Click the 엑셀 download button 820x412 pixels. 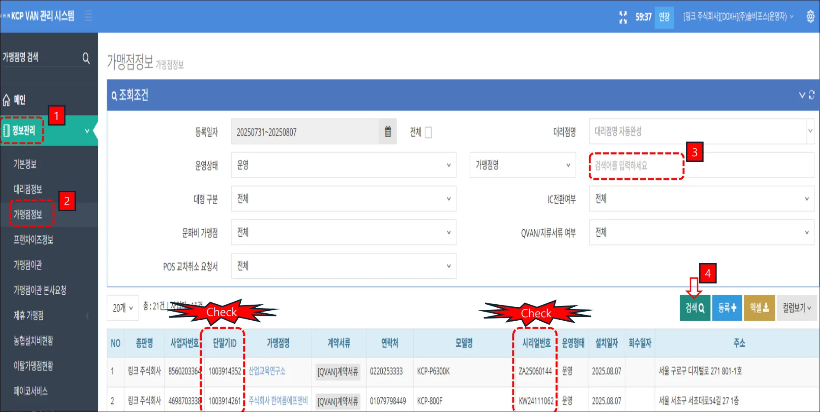pos(759,308)
